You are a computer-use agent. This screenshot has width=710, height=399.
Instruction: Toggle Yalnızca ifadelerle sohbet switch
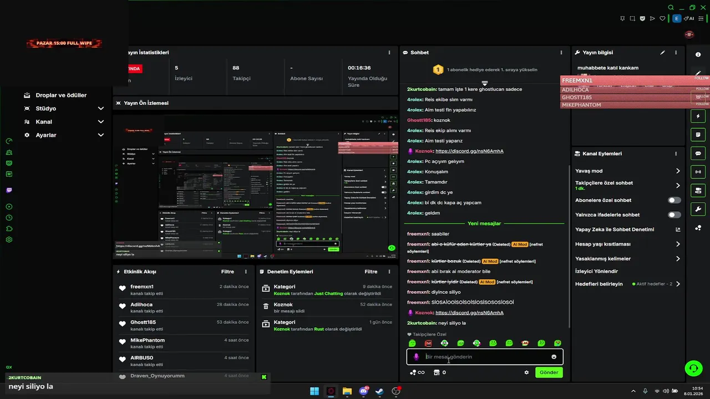pyautogui.click(x=674, y=214)
